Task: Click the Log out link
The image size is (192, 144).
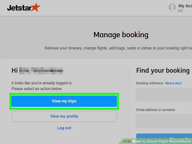Action: (64, 128)
